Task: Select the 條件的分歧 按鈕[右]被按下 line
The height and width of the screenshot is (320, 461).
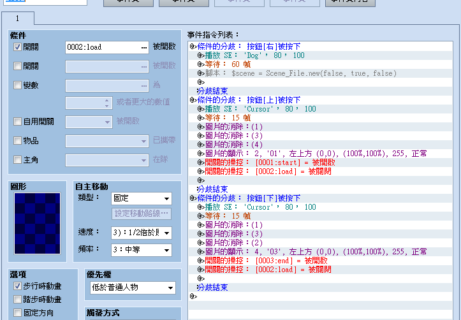Action: pyautogui.click(x=321, y=47)
